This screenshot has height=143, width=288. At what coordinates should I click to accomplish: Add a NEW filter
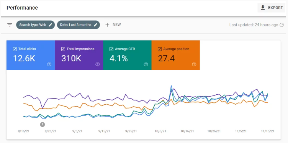tap(113, 25)
